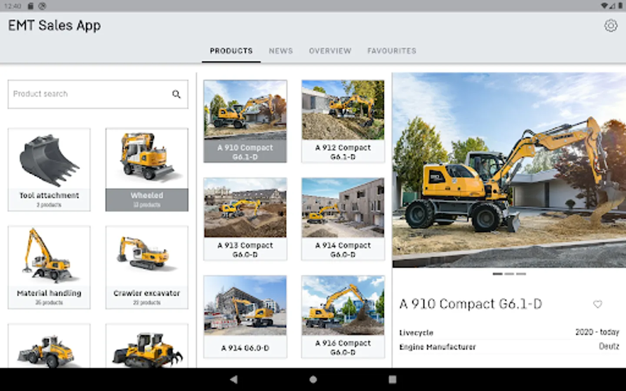
Task: Open A 914 Compact G6.0-D product card
Action: 343,219
